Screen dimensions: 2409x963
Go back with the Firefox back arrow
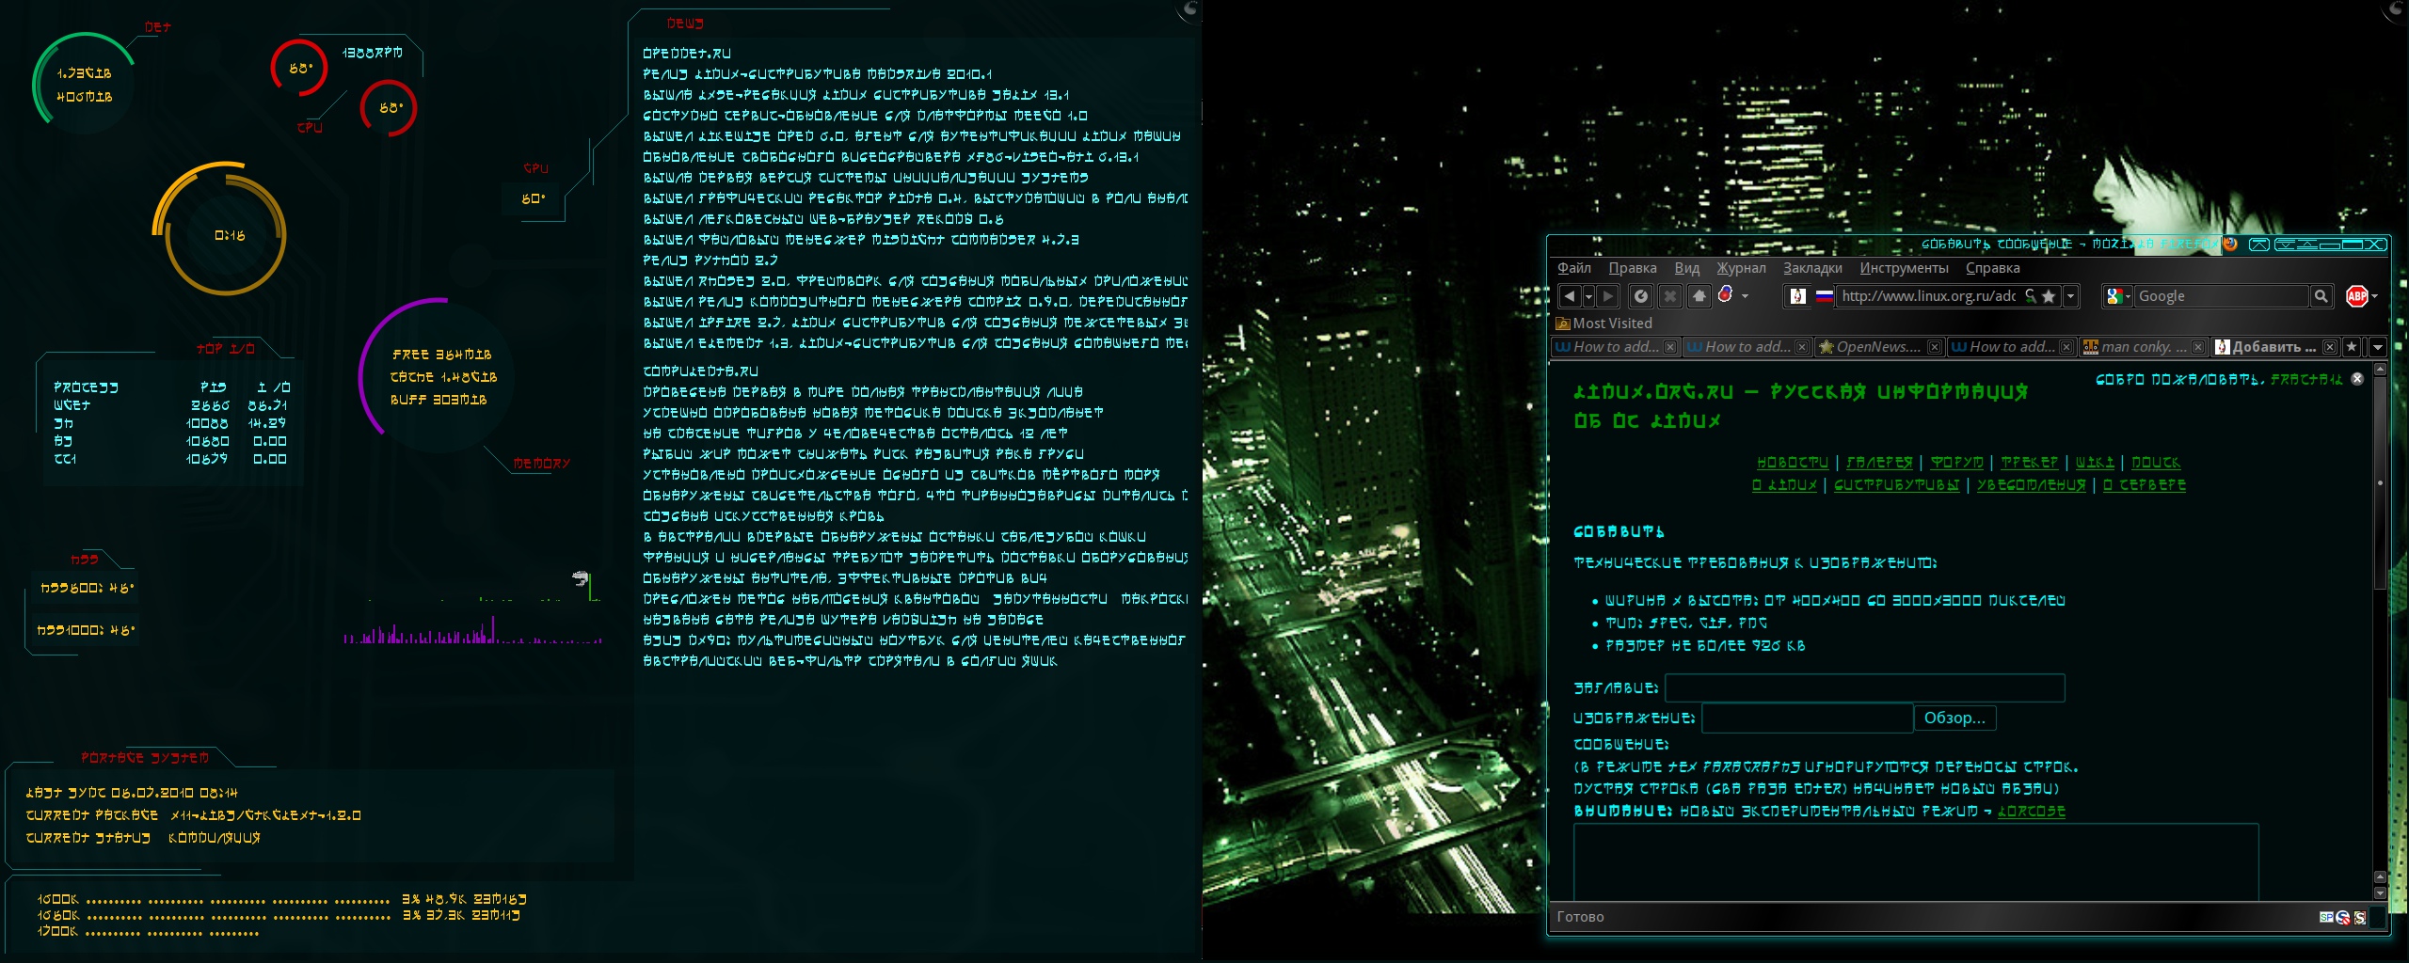coord(1569,296)
